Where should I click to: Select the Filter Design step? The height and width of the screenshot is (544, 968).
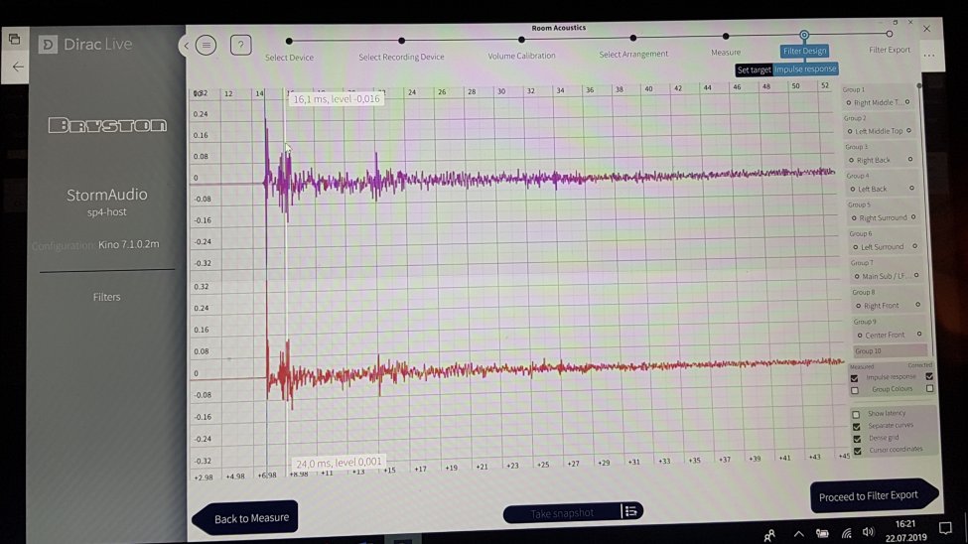click(x=804, y=51)
